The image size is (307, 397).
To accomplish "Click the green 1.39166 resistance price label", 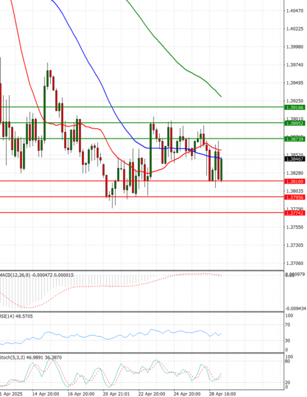I will [x=295, y=107].
